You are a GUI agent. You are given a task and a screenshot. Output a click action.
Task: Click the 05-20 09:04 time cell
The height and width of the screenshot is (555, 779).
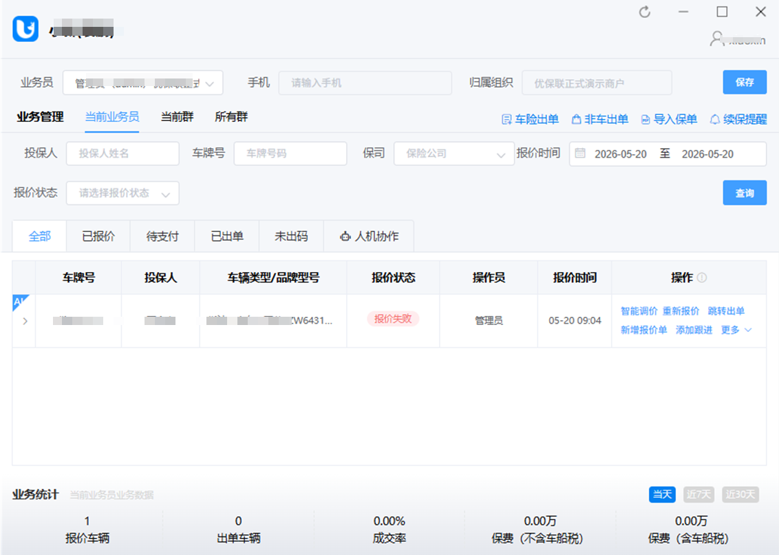point(575,321)
